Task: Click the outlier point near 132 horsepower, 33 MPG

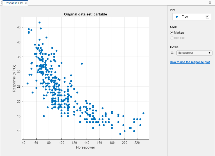Action: click(x=82, y=64)
